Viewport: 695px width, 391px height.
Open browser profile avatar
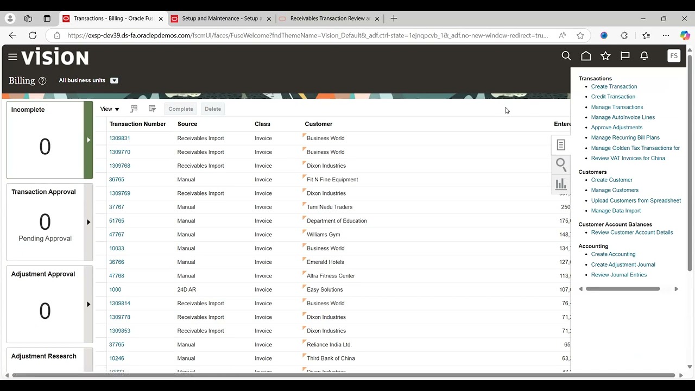[x=10, y=18]
